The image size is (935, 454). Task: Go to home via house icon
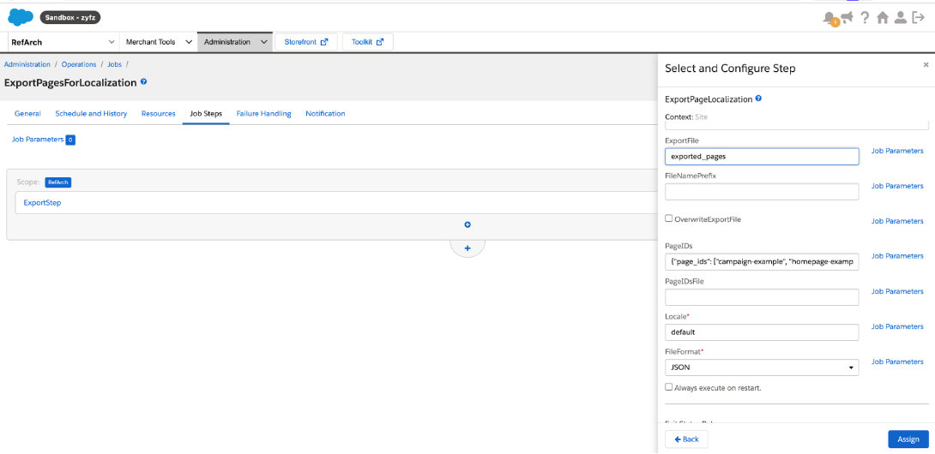click(884, 18)
